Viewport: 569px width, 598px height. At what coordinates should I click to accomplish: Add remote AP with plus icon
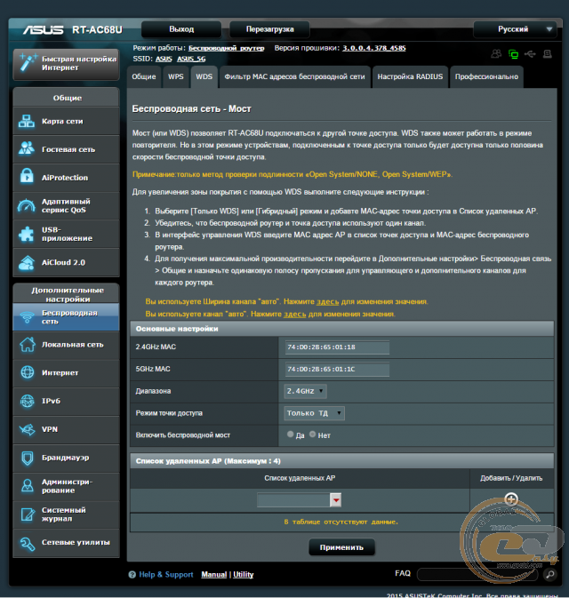tap(511, 498)
